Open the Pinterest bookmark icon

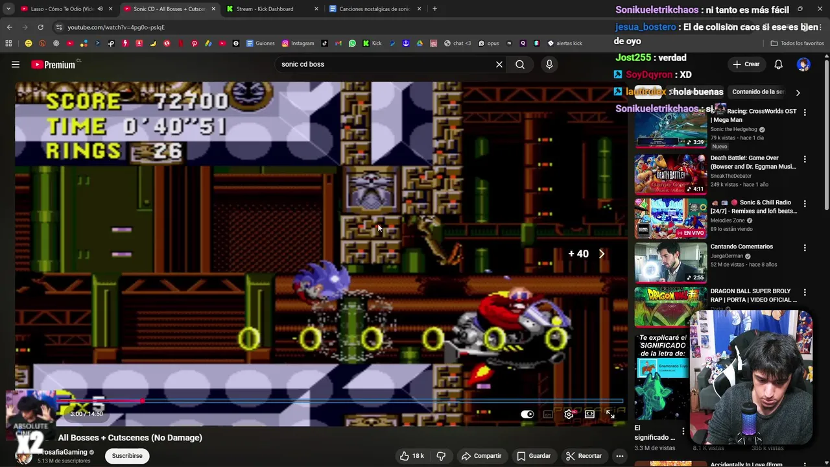194,43
